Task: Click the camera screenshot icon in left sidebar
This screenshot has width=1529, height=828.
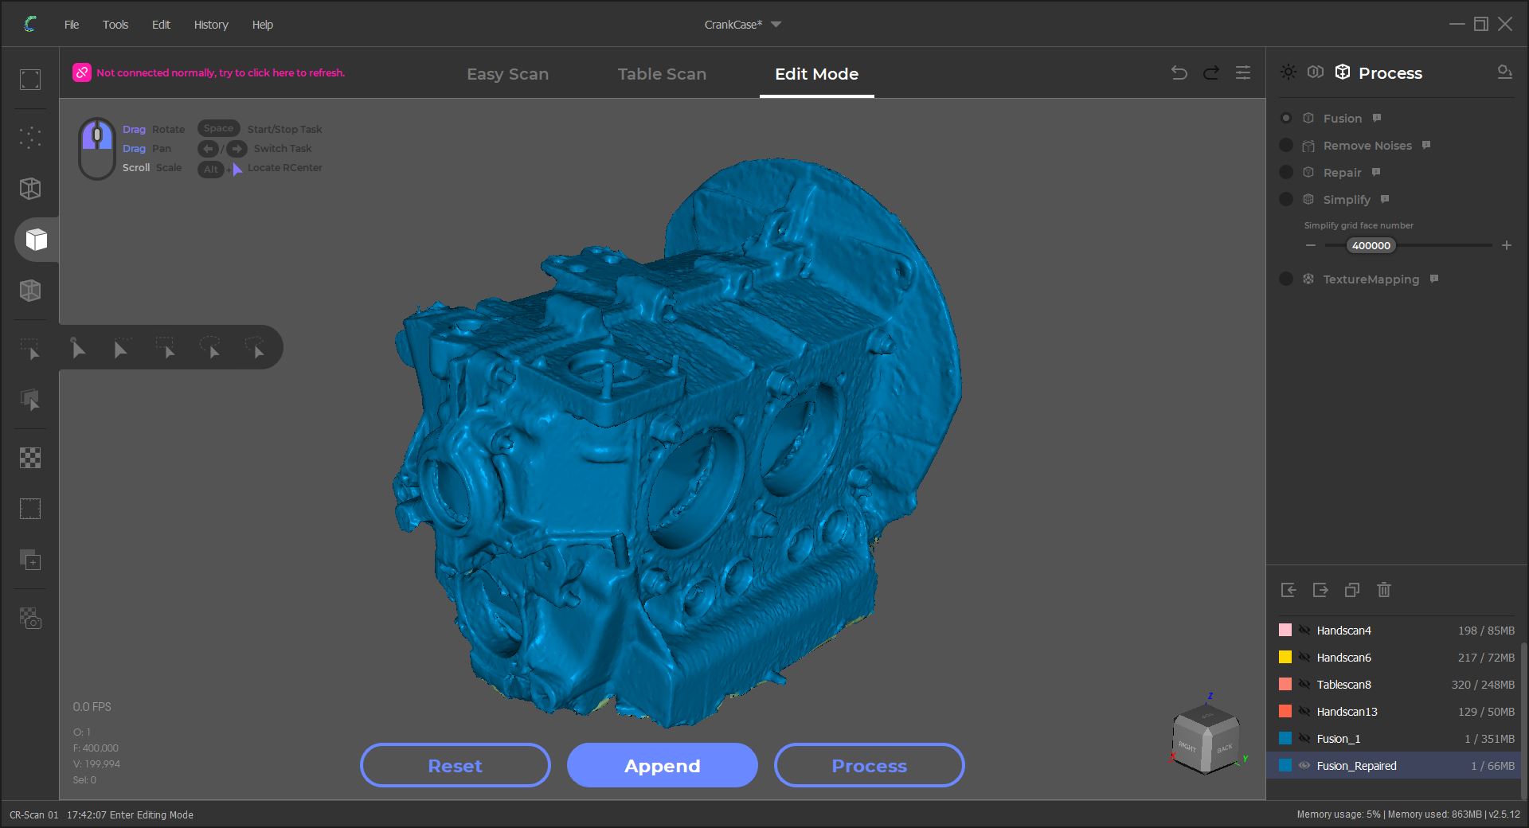Action: click(30, 619)
